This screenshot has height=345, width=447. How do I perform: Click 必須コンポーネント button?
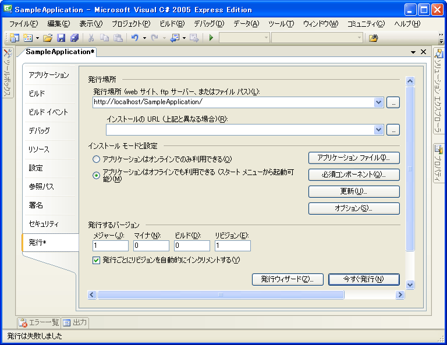coord(354,175)
